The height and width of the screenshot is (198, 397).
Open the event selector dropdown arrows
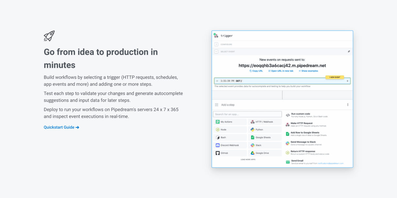347,81
